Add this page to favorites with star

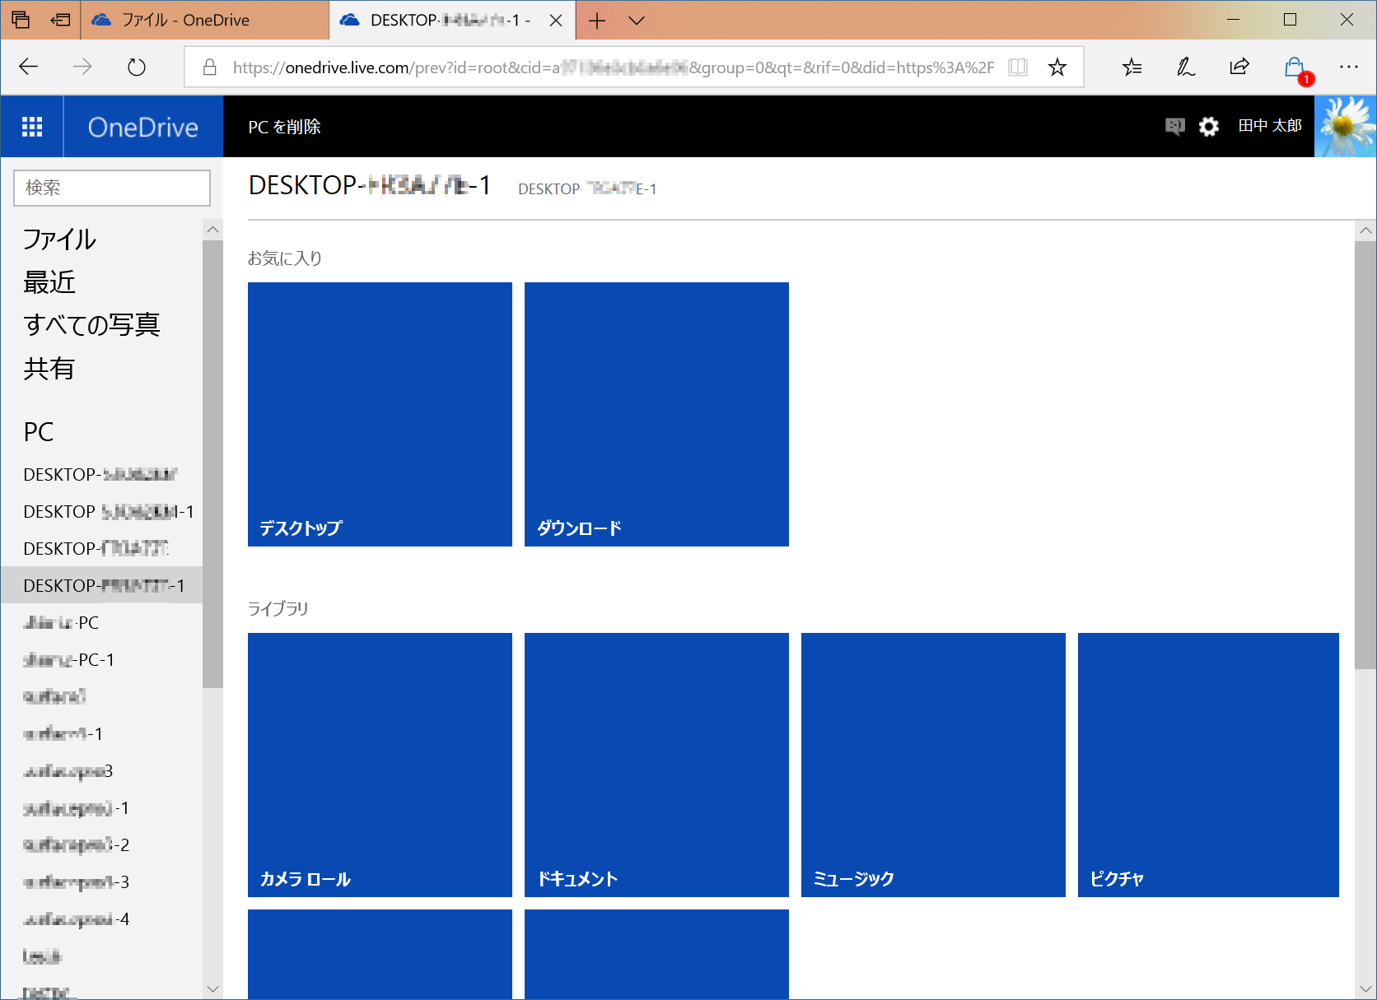(1057, 67)
